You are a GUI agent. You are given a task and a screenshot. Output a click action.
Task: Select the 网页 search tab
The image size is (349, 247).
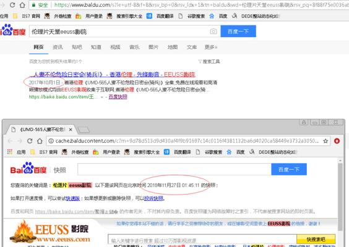click(x=38, y=47)
